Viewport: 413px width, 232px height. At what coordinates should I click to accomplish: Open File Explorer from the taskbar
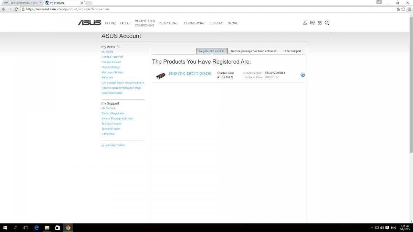47,228
